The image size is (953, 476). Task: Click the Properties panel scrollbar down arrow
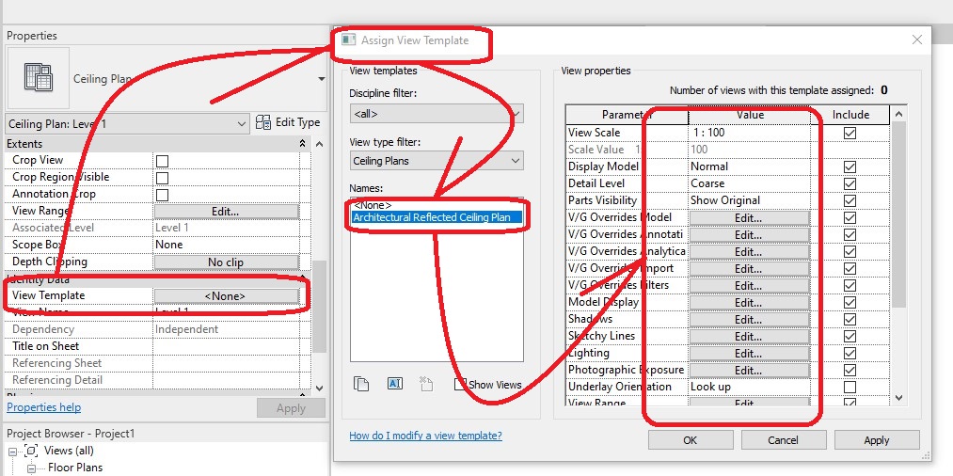tap(320, 388)
